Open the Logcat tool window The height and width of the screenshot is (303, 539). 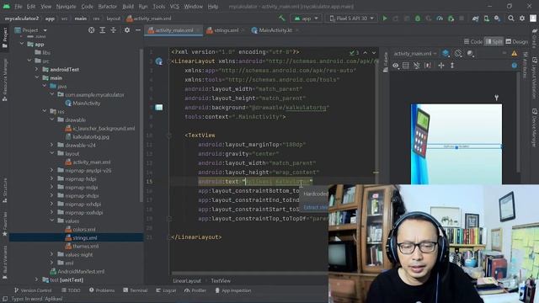point(166,290)
